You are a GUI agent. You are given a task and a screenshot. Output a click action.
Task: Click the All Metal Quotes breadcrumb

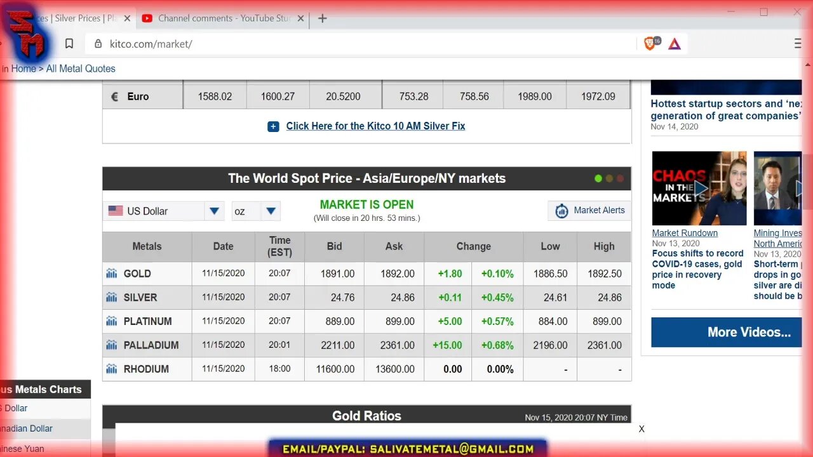point(81,69)
